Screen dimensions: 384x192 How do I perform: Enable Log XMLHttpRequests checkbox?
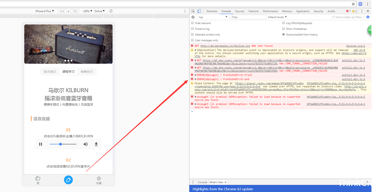pos(283,23)
